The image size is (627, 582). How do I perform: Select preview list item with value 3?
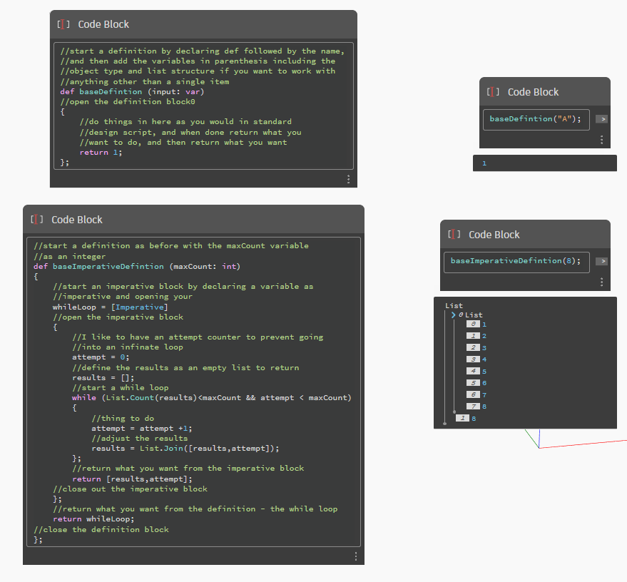tap(476, 348)
